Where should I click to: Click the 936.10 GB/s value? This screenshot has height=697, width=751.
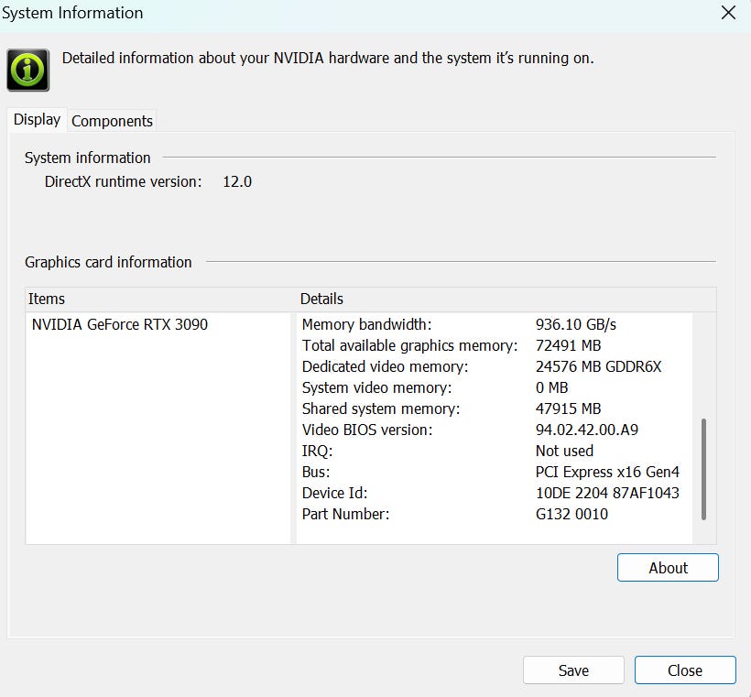pyautogui.click(x=576, y=324)
